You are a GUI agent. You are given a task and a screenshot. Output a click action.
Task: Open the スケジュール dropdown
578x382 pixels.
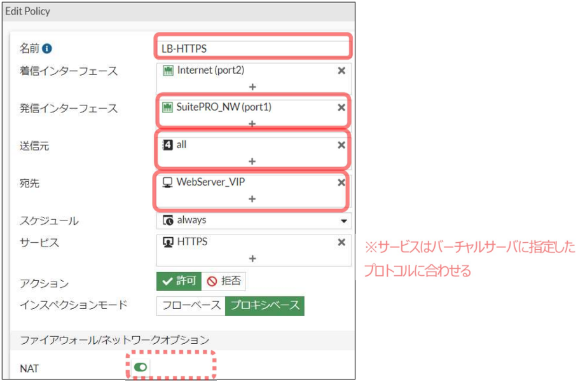coord(344,221)
